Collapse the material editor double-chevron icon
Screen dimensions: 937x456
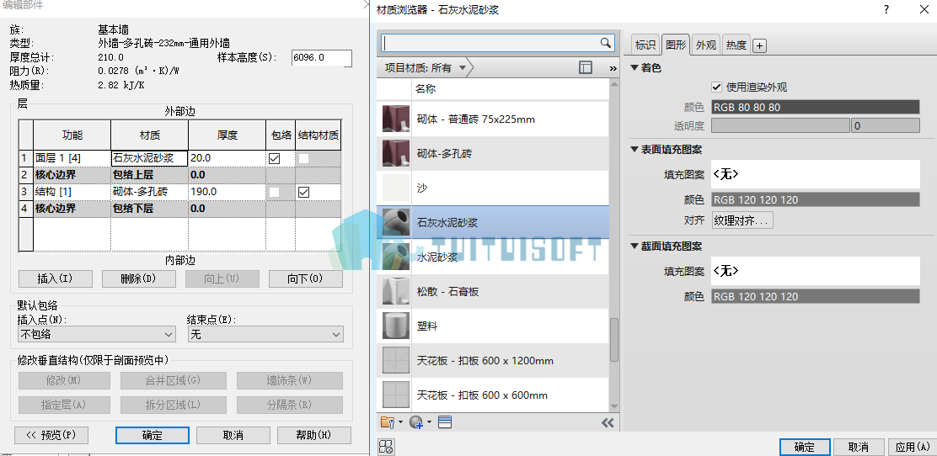[608, 422]
